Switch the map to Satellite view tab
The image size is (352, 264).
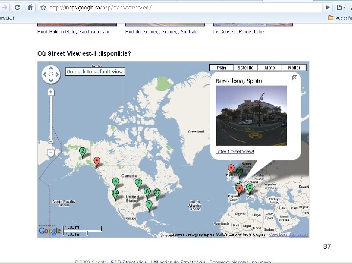pos(245,67)
